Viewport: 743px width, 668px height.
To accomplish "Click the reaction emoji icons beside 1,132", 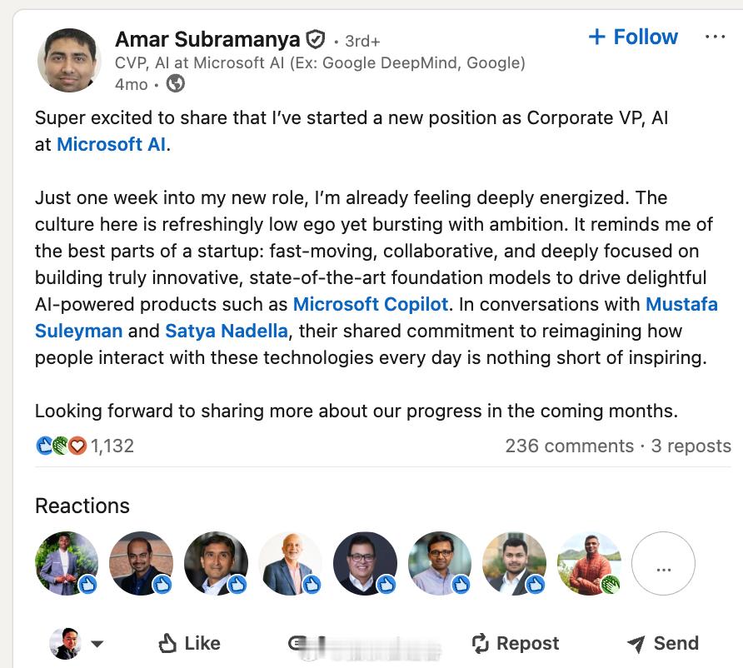I will 62,446.
